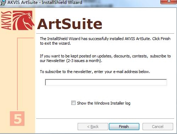Click the ArtSuite heading text
Image resolution: width=177 pixels, height=134 pixels.
70,24
